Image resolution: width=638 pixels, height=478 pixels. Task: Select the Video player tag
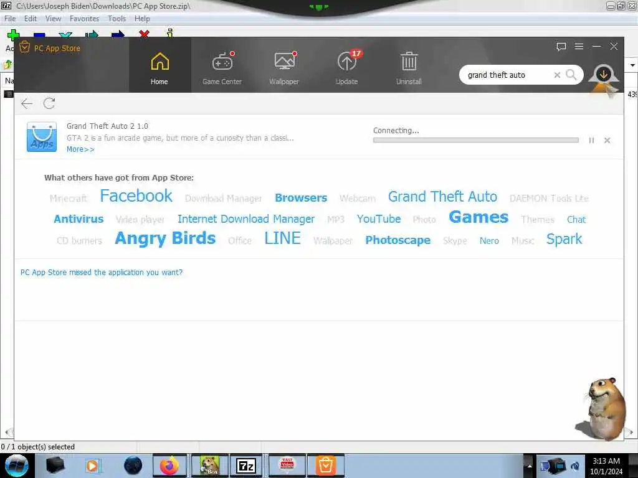point(140,220)
